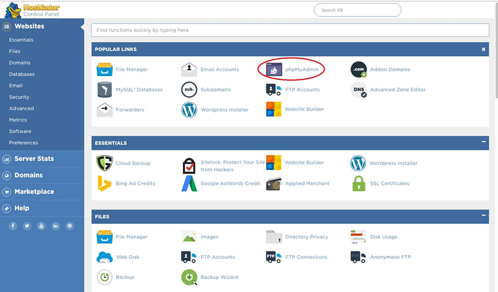Click the Subdomains sub. icon
This screenshot has width=498, height=292.
tap(189, 90)
